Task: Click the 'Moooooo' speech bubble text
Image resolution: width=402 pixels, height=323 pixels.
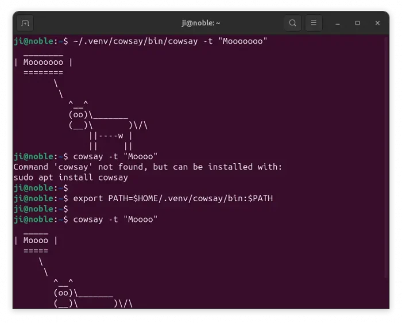Action: point(43,62)
